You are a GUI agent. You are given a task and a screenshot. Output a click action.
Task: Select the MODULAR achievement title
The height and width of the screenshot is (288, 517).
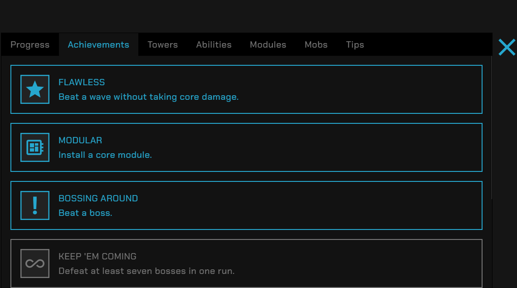(80, 140)
